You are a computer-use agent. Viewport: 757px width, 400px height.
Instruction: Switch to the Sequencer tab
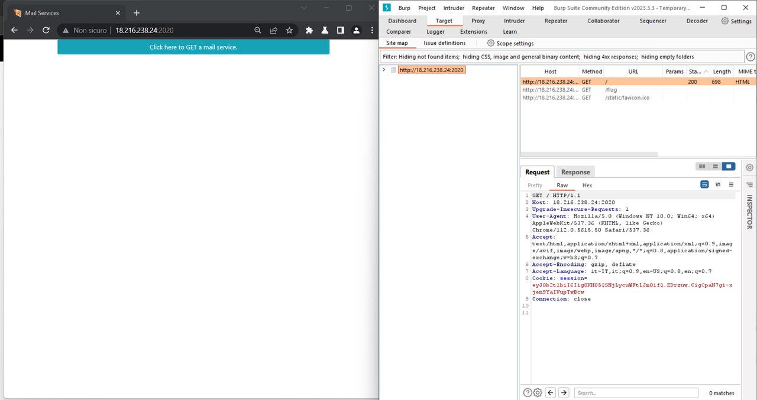[653, 21]
